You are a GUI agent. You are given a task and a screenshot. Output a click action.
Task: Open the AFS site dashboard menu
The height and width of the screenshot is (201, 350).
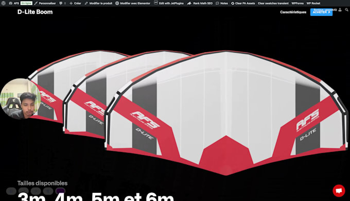(14, 4)
